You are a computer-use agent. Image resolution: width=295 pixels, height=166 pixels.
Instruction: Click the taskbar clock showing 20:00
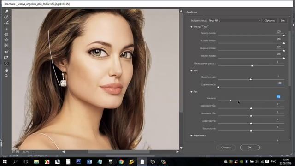[x=285, y=161]
